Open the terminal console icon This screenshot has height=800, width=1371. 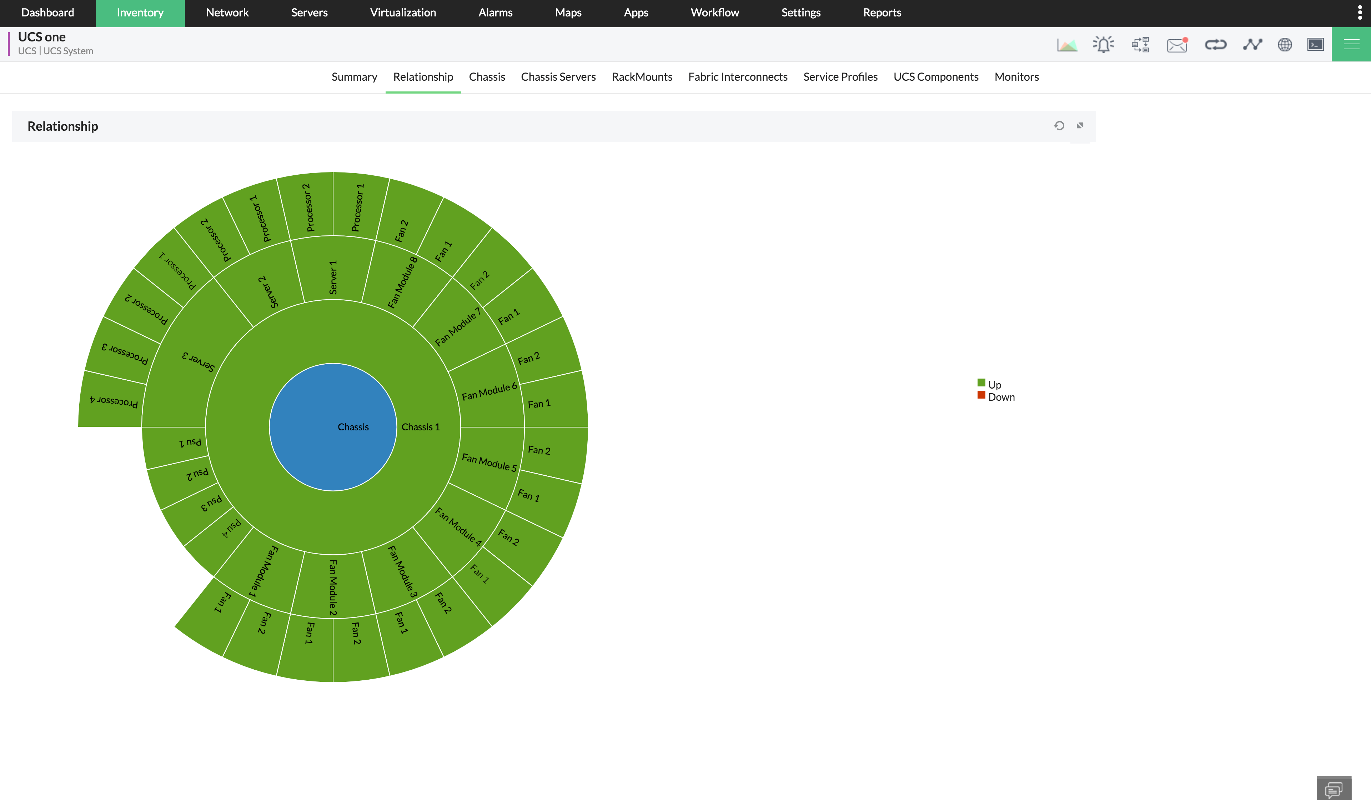1315,45
